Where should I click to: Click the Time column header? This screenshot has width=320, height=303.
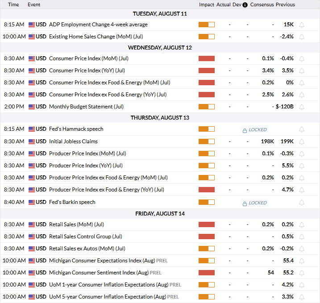[x=13, y=5]
